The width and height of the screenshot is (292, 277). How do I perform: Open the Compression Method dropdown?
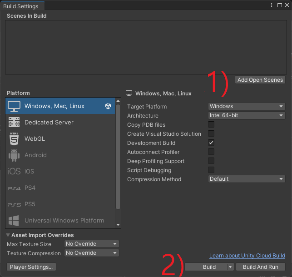pos(247,179)
